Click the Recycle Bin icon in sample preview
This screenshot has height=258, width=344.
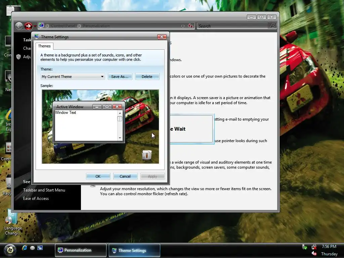point(147,155)
